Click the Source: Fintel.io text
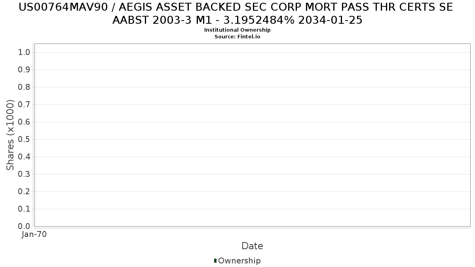The height and width of the screenshot is (267, 475). [237, 37]
